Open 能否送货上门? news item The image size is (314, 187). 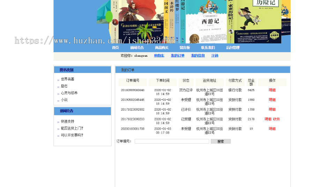point(72,128)
